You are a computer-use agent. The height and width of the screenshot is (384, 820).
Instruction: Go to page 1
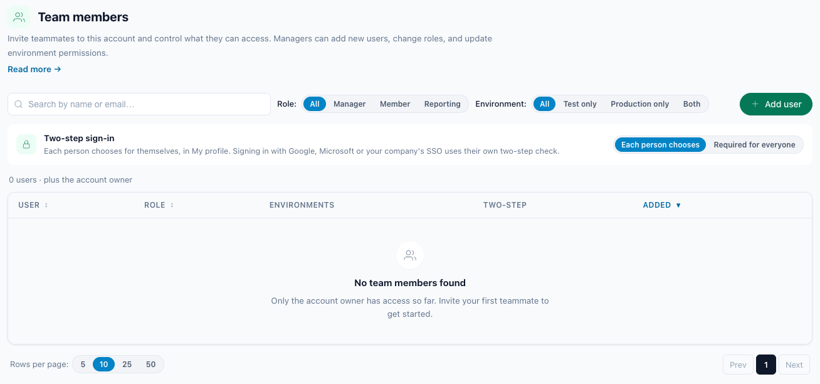[766, 365]
